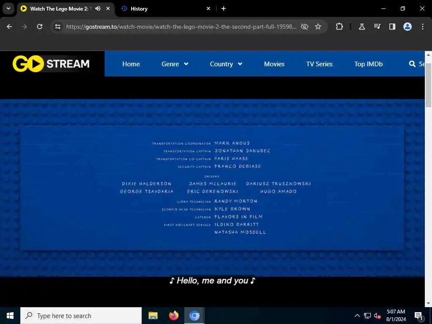This screenshot has height=324, width=432.
Task: Open Firefox from the taskbar
Action: [173, 316]
